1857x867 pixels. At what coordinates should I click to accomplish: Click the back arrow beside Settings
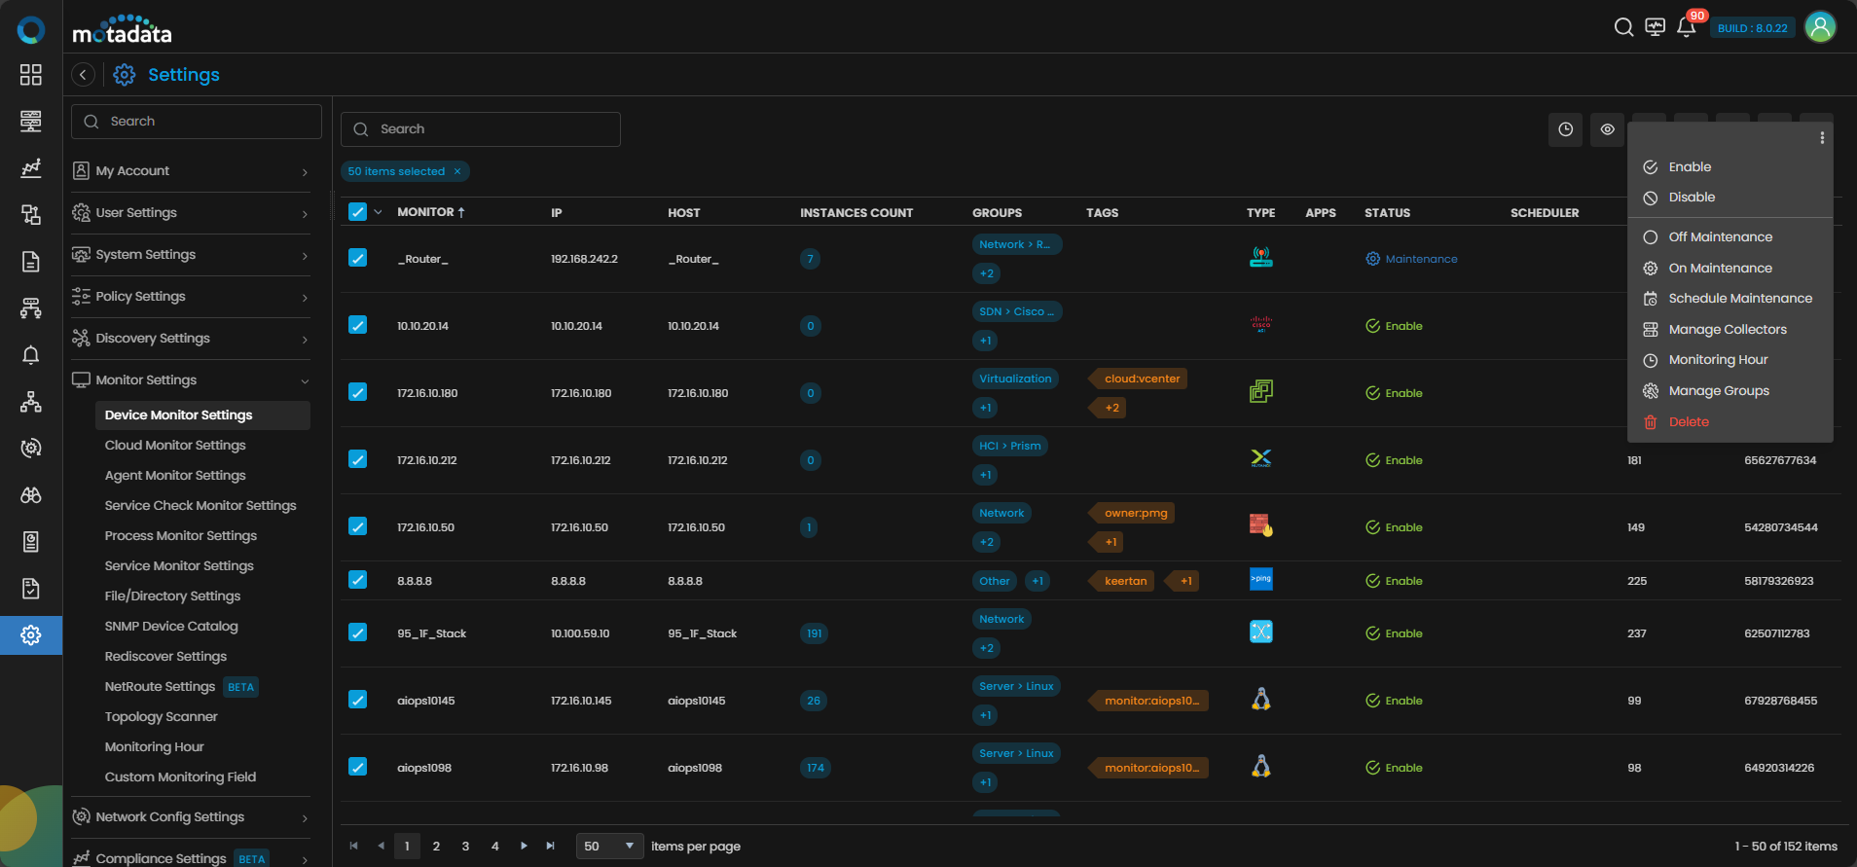pos(84,75)
